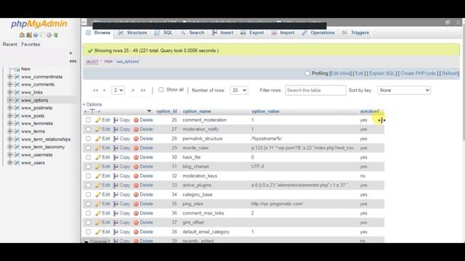Screen dimensions: 465x261
Task: Click the full texts toggle arrows icon
Action: click(92, 112)
